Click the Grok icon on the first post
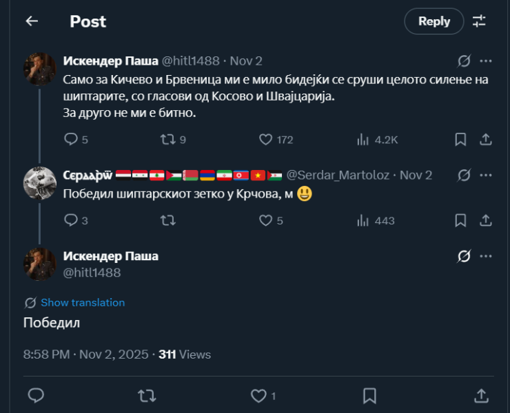The width and height of the screenshot is (510, 413). click(x=465, y=61)
